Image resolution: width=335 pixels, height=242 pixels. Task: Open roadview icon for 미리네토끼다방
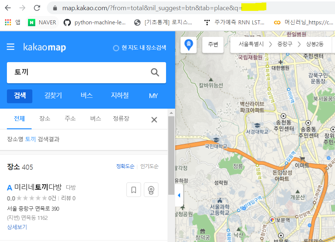pos(151,190)
